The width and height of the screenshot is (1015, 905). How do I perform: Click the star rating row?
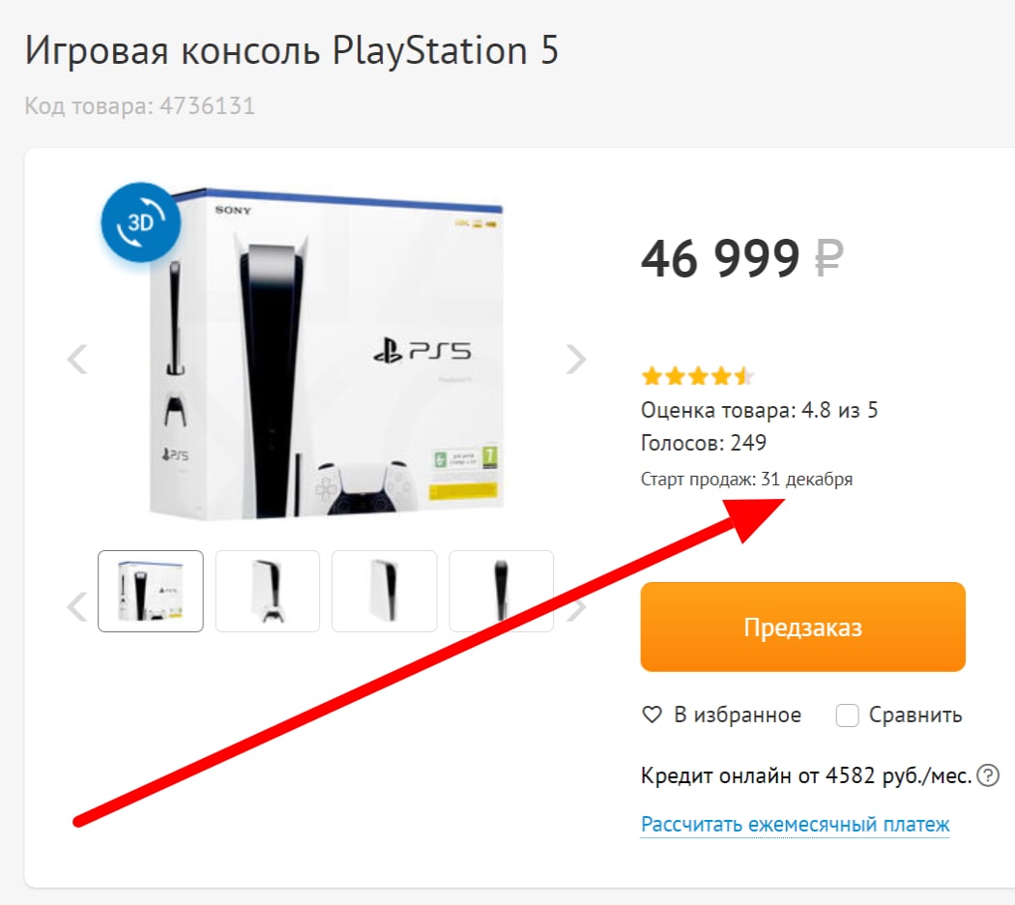[697, 376]
